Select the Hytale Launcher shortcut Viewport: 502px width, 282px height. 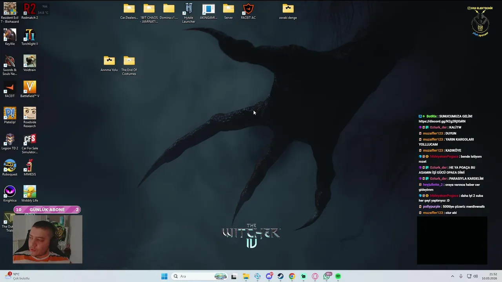(189, 13)
